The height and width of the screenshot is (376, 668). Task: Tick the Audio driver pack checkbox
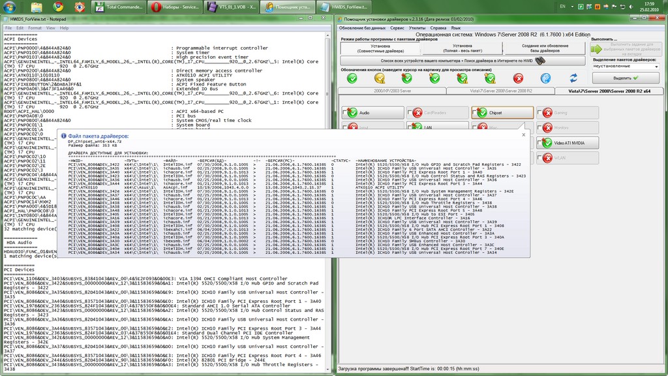[x=344, y=113]
